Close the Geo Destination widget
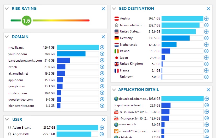 coord(208,9)
